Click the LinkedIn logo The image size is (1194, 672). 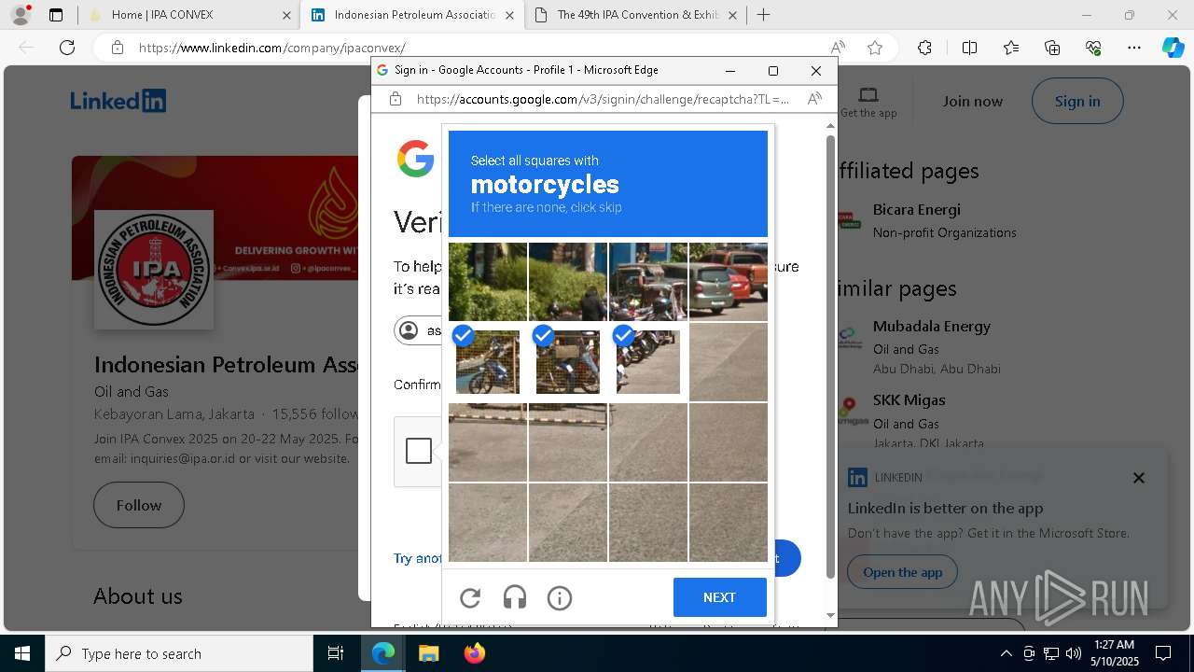[x=118, y=101]
